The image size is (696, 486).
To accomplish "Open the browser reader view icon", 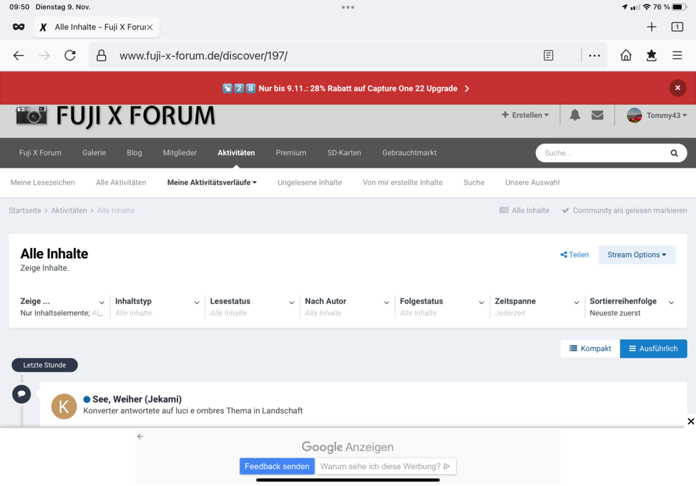I will coord(548,55).
